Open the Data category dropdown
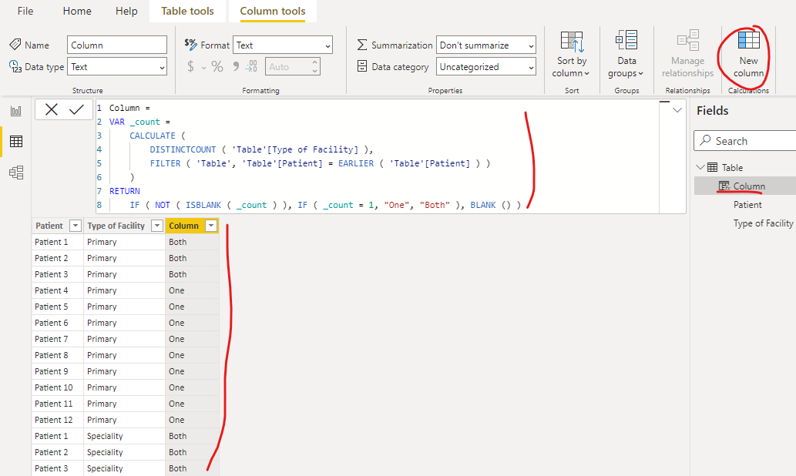796x476 pixels. click(x=485, y=66)
